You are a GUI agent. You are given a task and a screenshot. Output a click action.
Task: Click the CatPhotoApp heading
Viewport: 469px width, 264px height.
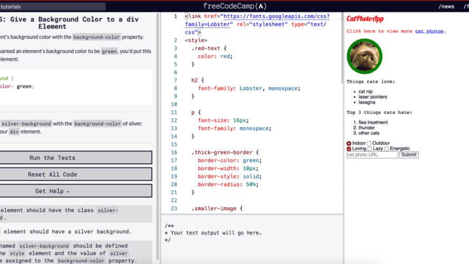(x=365, y=19)
